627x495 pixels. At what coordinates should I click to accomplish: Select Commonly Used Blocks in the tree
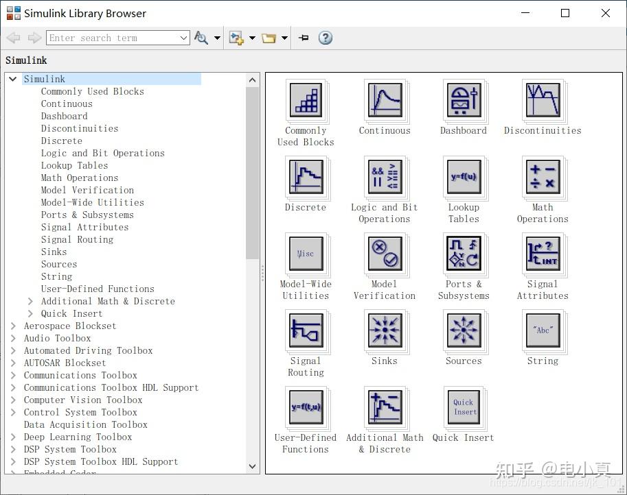tap(93, 91)
